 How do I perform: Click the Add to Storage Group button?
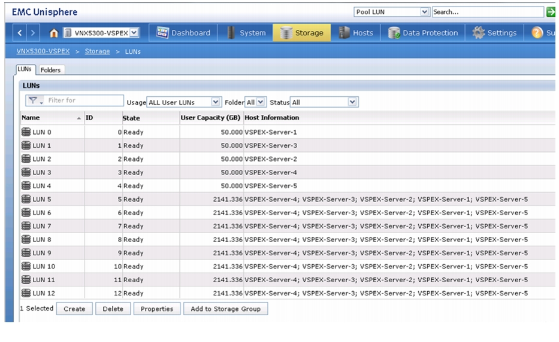pyautogui.click(x=225, y=309)
